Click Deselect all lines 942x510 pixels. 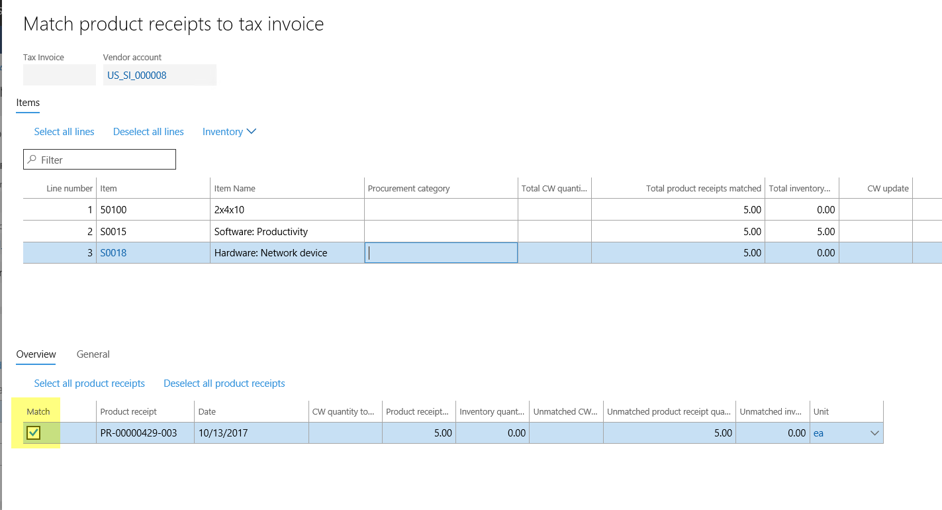point(148,131)
